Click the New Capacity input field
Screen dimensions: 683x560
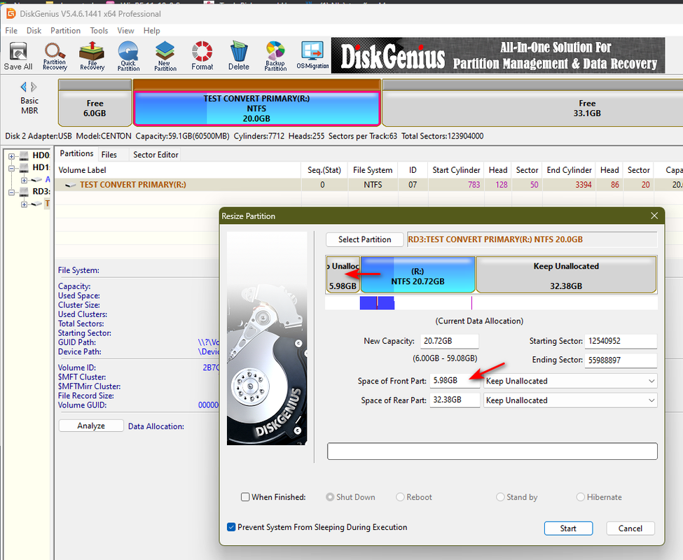coord(450,341)
